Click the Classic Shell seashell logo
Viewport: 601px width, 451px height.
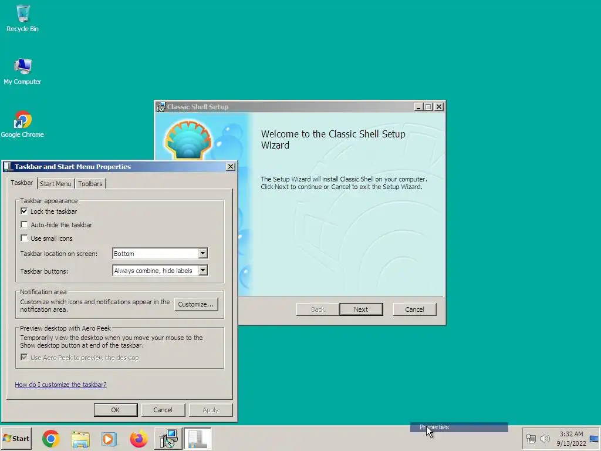tap(188, 140)
